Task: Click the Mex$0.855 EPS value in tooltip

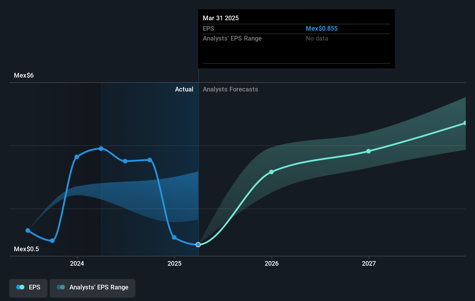Action: click(x=322, y=28)
